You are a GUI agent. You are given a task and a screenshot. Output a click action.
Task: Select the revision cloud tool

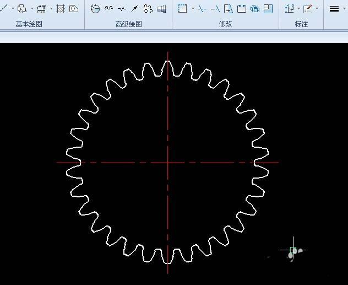148,9
